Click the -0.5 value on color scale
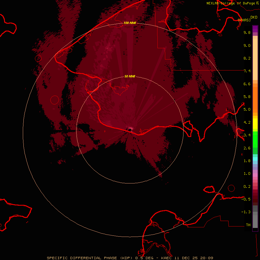Viewport: 260px width, 260px height. click(246, 199)
